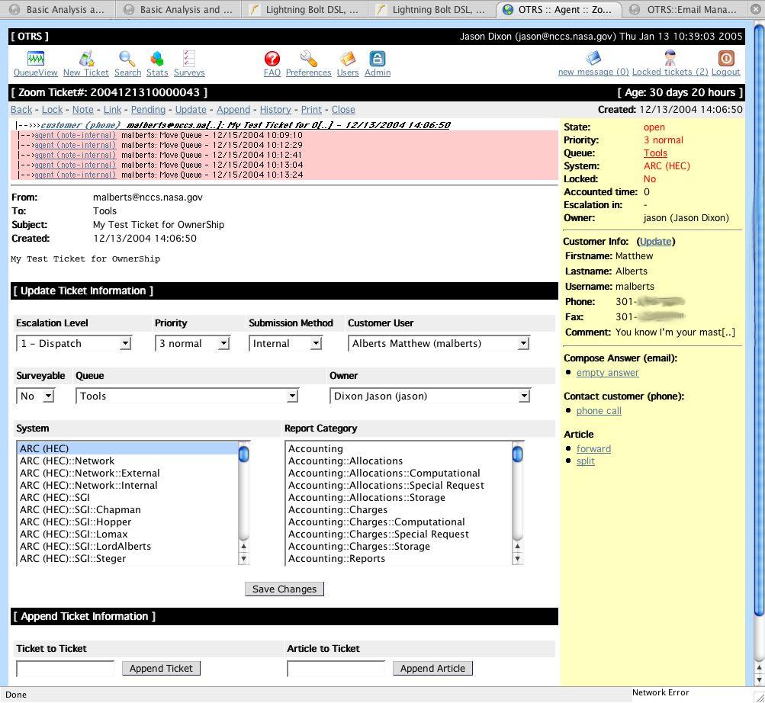Open the Locked tickets person icon
Image resolution: width=765 pixels, height=703 pixels.
[x=670, y=58]
